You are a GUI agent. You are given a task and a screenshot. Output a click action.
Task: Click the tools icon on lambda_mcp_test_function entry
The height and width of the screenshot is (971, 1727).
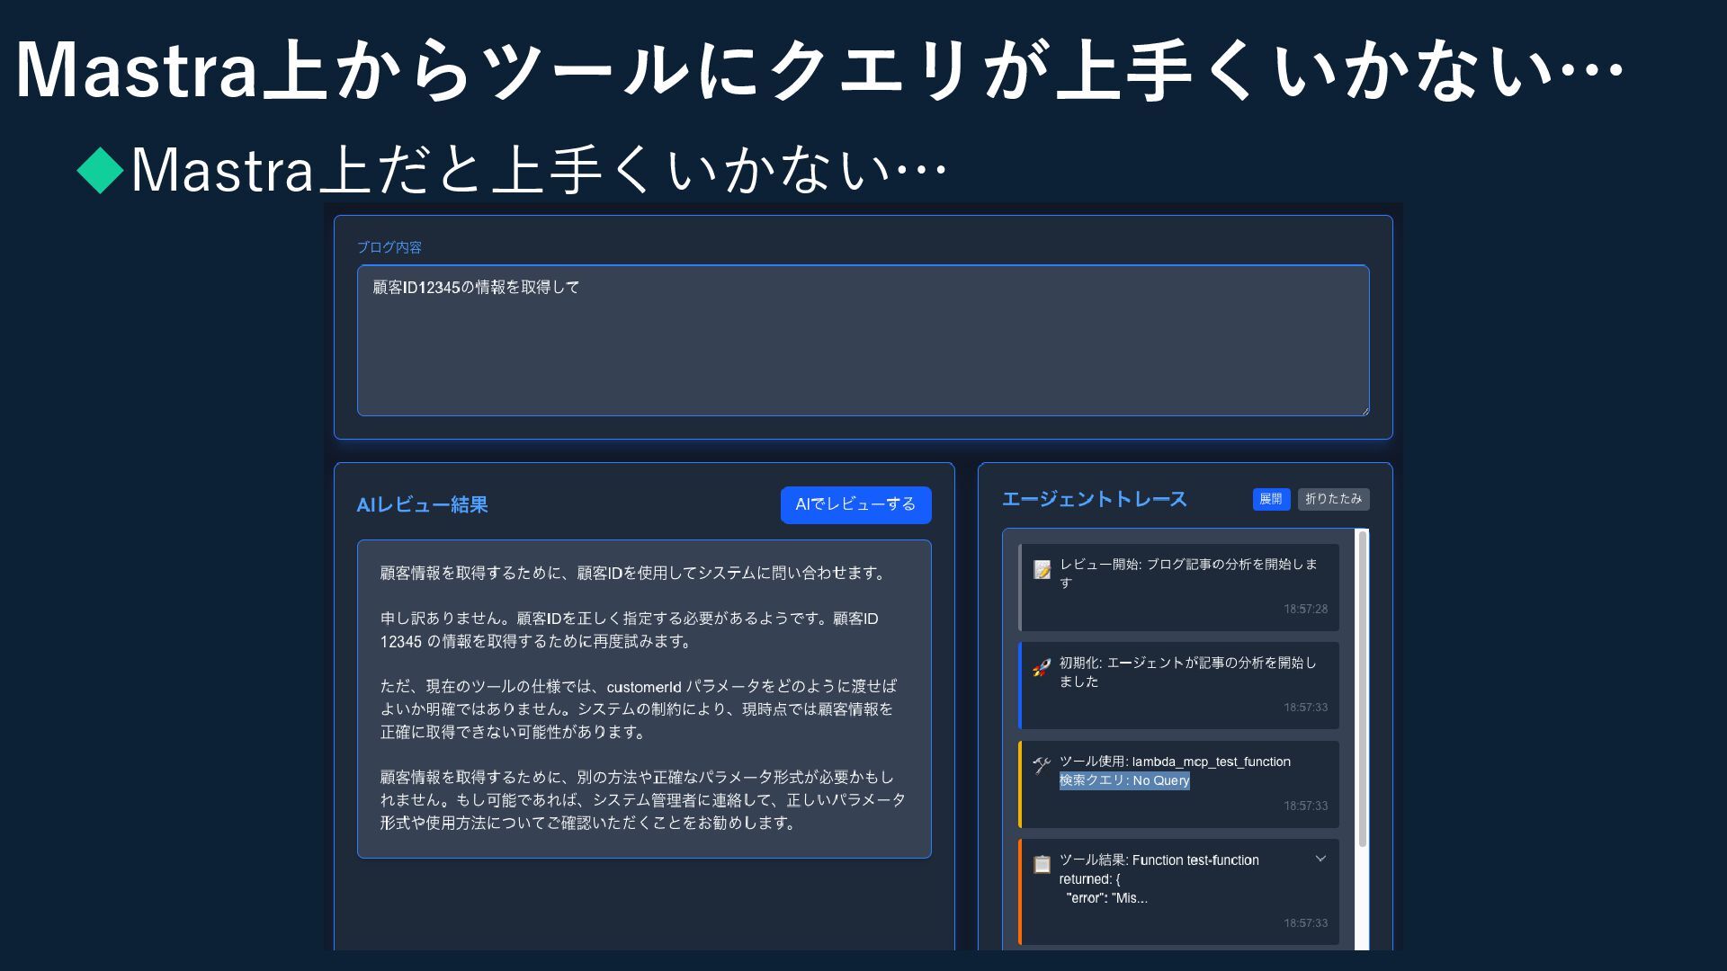[x=1042, y=766]
